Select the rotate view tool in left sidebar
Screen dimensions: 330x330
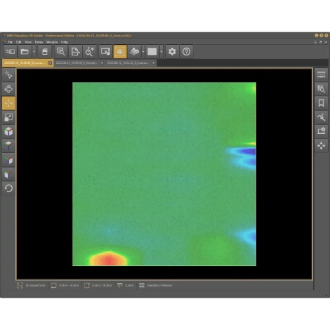click(9, 89)
